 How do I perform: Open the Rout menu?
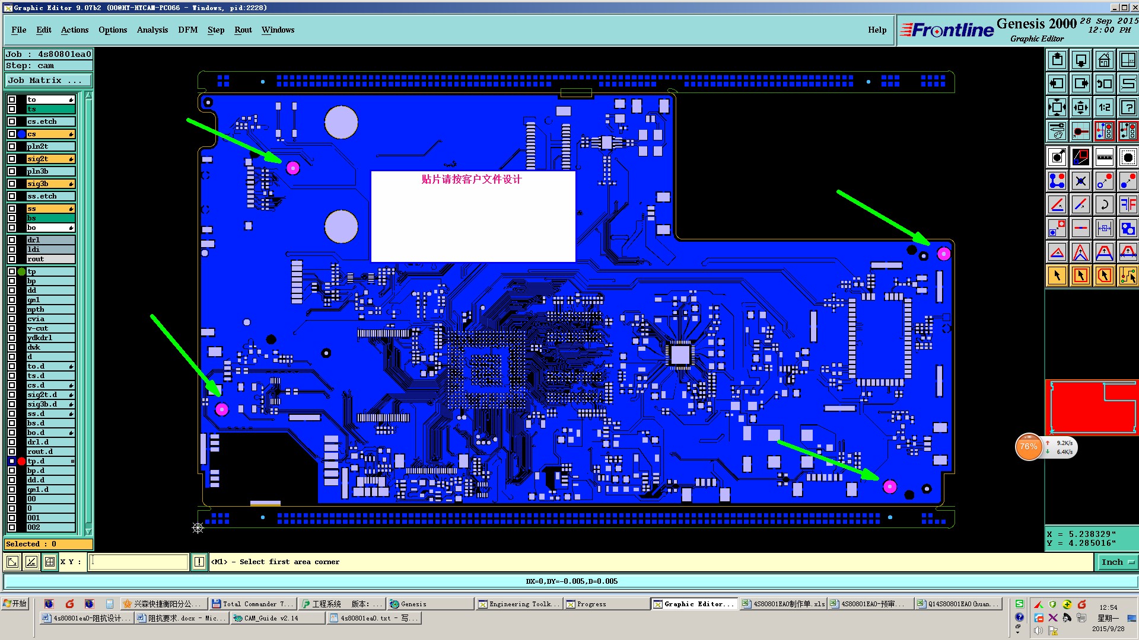[243, 30]
